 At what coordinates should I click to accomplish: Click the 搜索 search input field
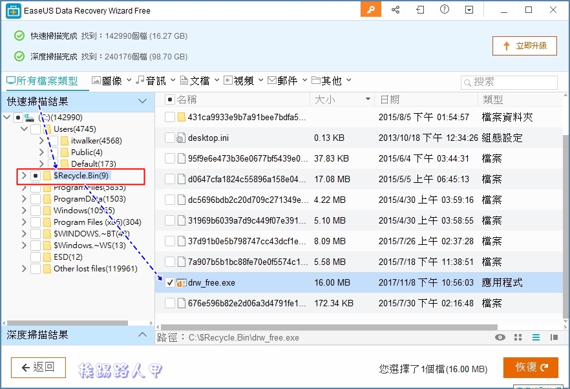(509, 83)
